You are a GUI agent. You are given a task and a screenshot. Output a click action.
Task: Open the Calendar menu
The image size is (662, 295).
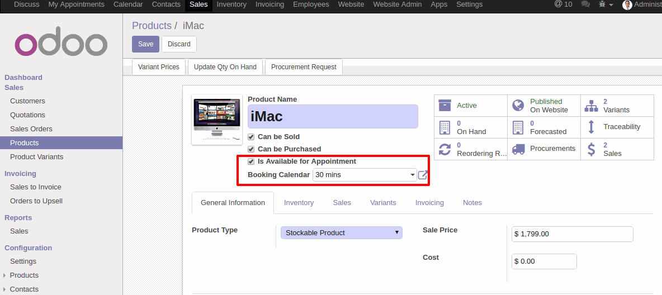pos(128,4)
